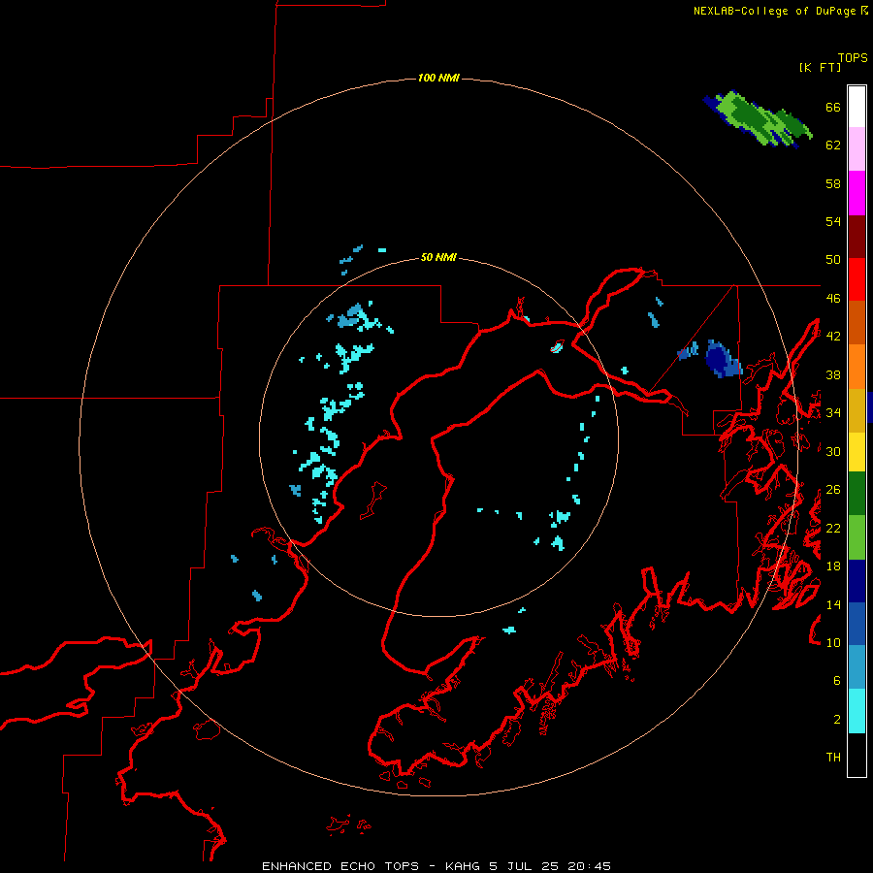Click the "30" legend value

click(x=833, y=451)
